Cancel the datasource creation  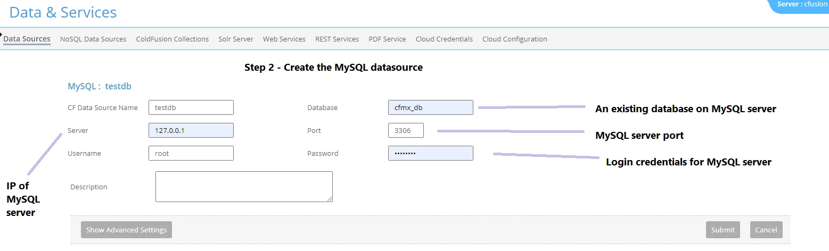pos(766,230)
